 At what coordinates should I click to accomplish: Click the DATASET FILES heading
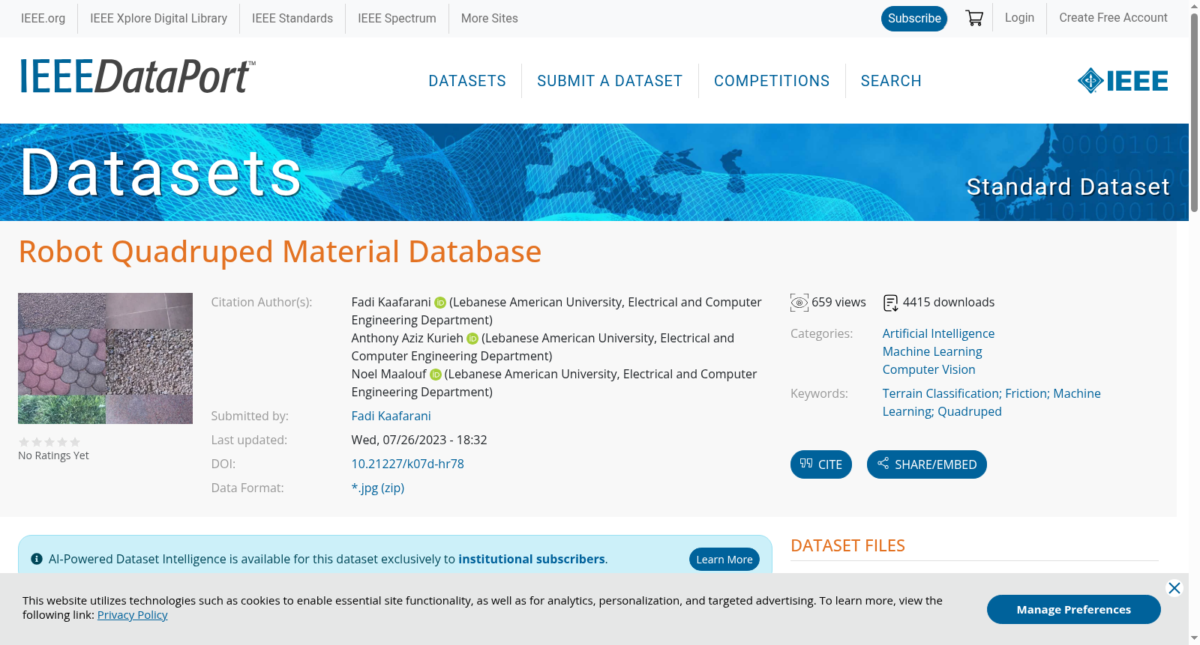click(x=847, y=545)
